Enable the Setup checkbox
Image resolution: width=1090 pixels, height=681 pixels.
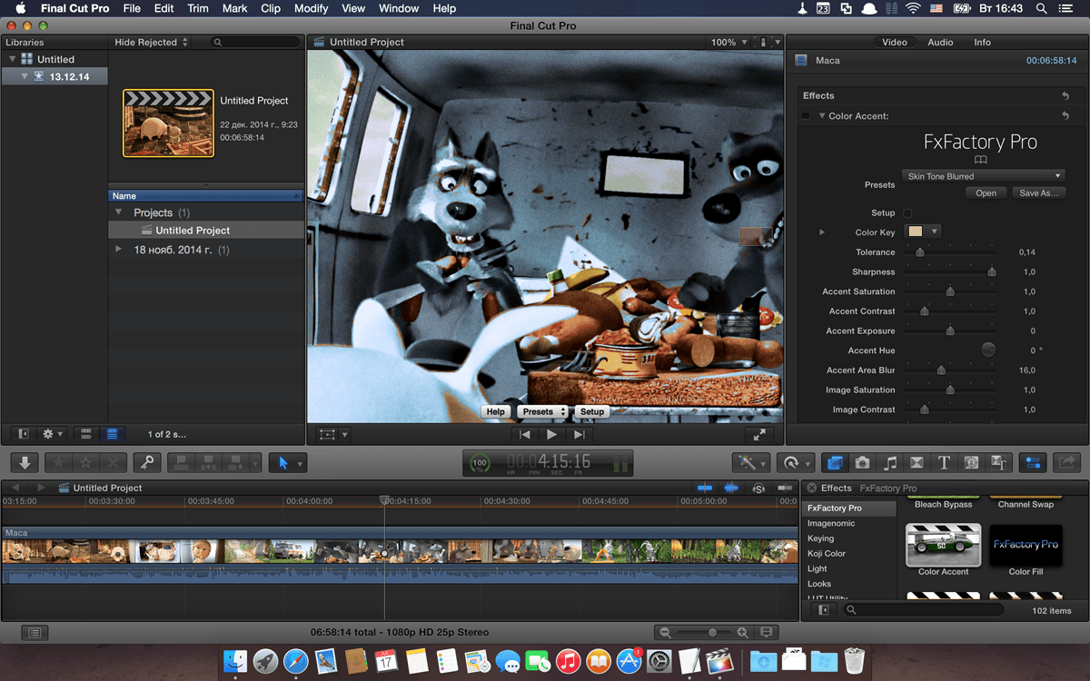[x=907, y=213]
